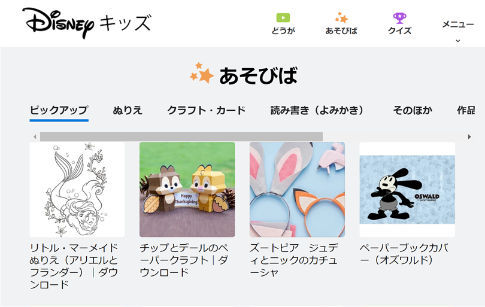Open the 作品 tab

(466, 110)
